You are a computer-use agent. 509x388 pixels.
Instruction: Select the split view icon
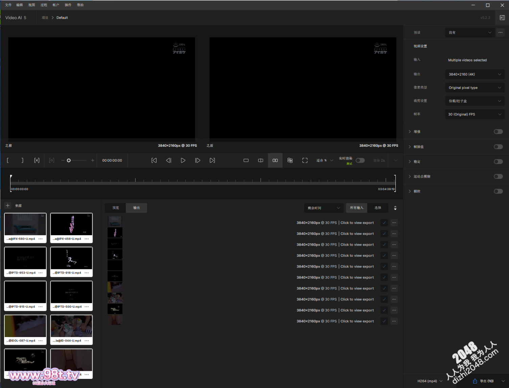pos(261,161)
